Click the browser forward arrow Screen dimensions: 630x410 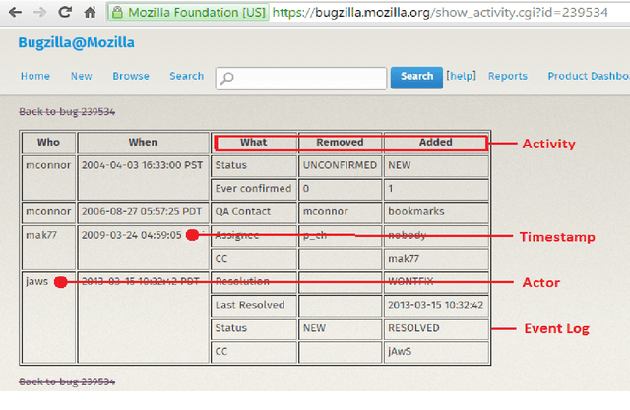38,14
